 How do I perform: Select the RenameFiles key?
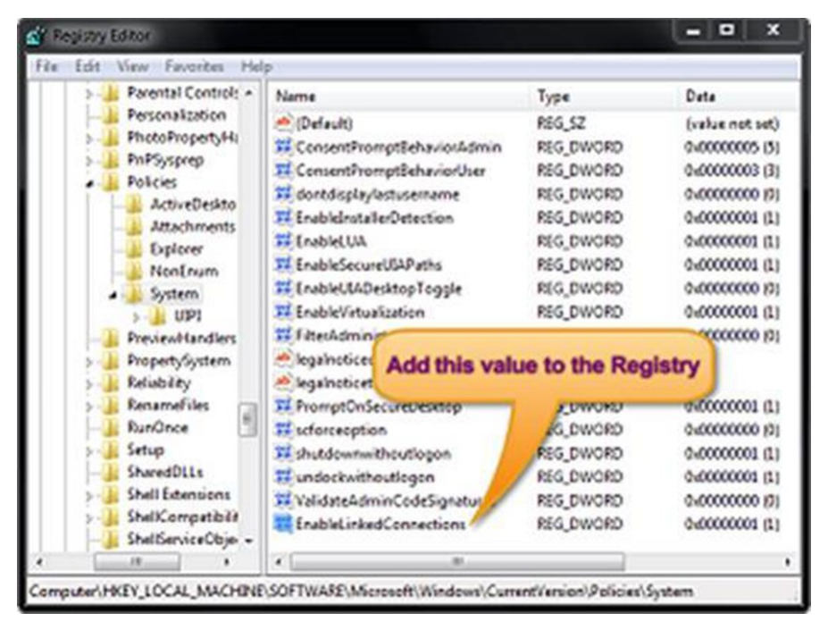tap(168, 405)
